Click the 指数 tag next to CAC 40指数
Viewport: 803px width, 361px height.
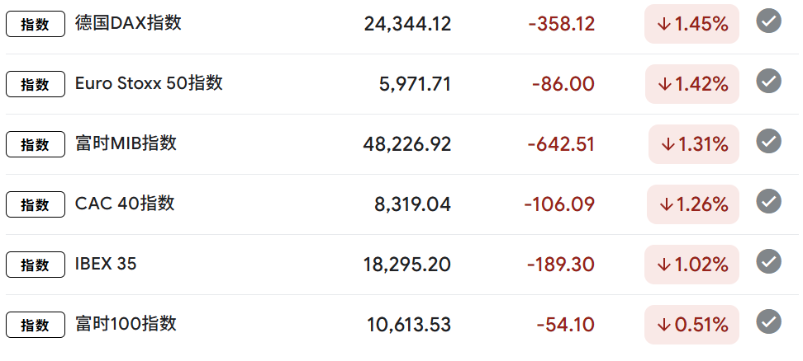[x=36, y=204]
